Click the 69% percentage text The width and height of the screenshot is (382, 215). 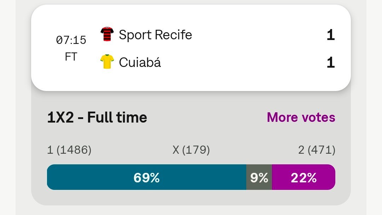(x=147, y=178)
